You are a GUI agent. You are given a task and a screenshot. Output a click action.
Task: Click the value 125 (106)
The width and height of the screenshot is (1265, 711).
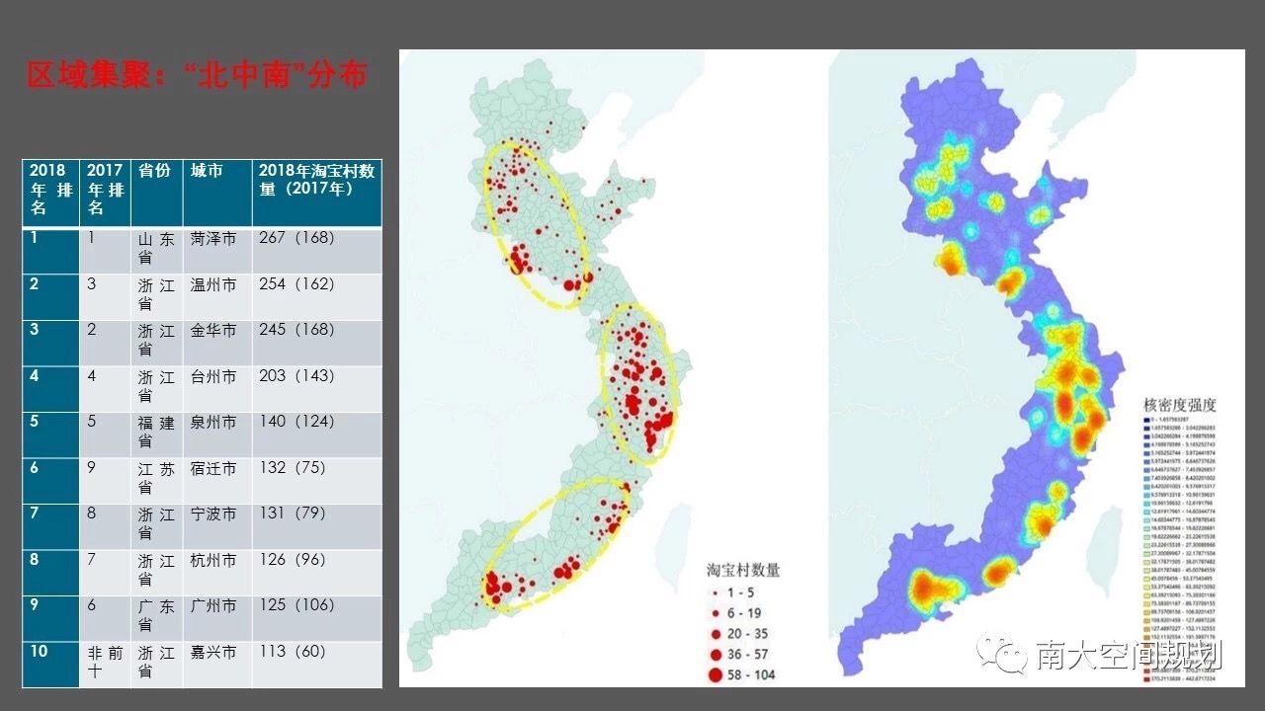click(296, 604)
